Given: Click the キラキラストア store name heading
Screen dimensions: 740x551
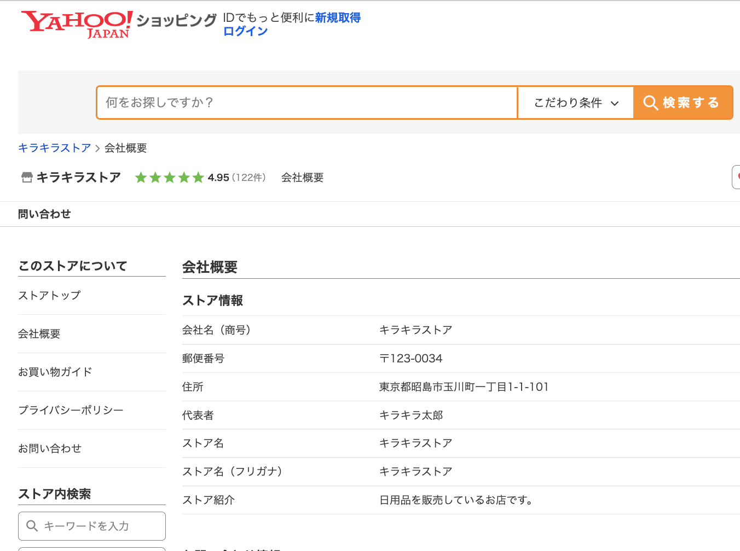Looking at the screenshot, I should click(x=78, y=178).
